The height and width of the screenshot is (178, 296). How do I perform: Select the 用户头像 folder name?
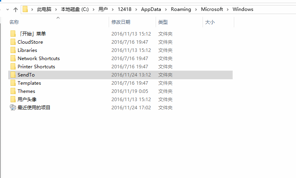[27, 100]
